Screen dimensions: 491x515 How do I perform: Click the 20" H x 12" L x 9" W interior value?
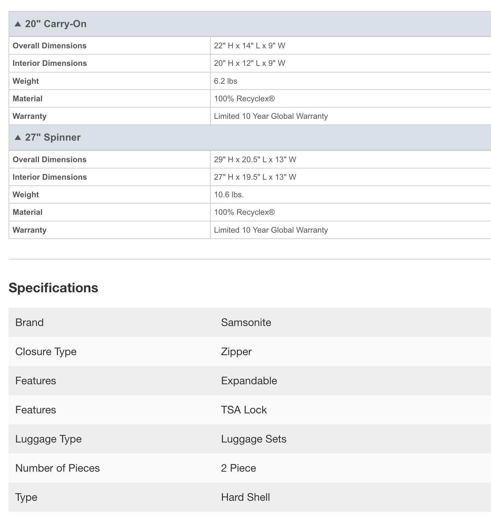249,63
